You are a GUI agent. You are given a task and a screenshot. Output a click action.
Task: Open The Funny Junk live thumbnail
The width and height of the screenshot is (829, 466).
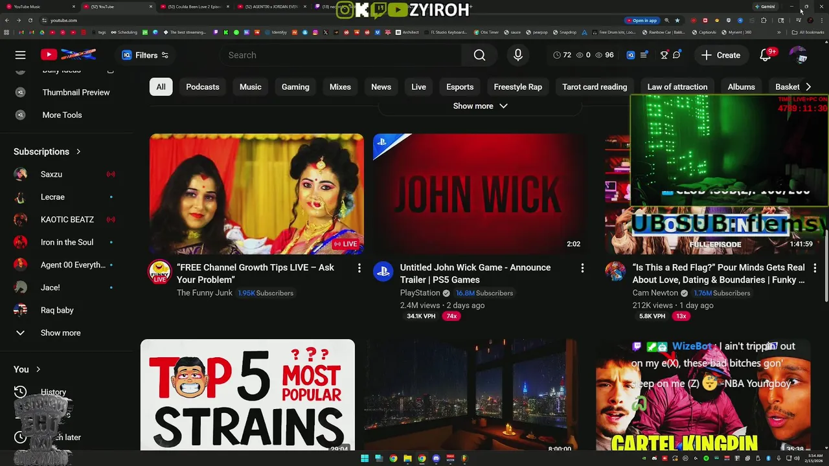point(256,194)
